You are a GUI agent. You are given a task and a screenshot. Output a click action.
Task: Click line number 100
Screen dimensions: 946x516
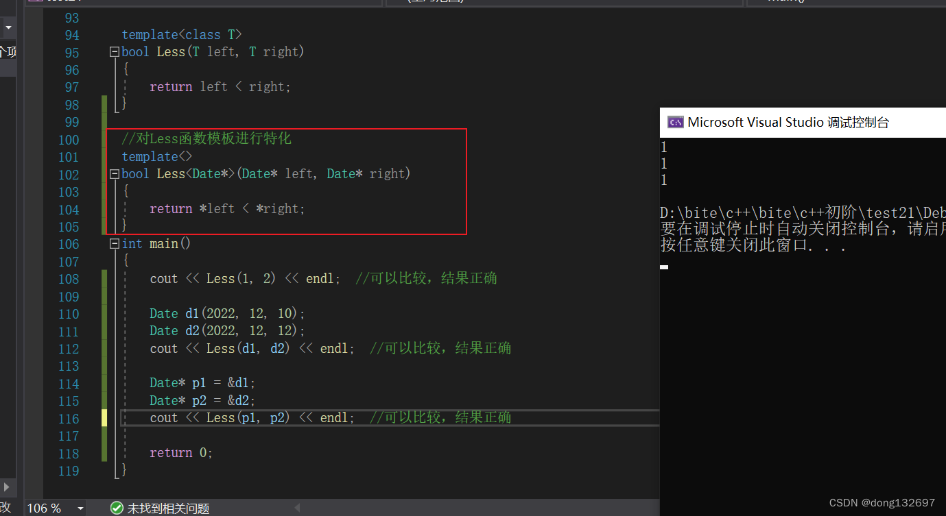(69, 140)
